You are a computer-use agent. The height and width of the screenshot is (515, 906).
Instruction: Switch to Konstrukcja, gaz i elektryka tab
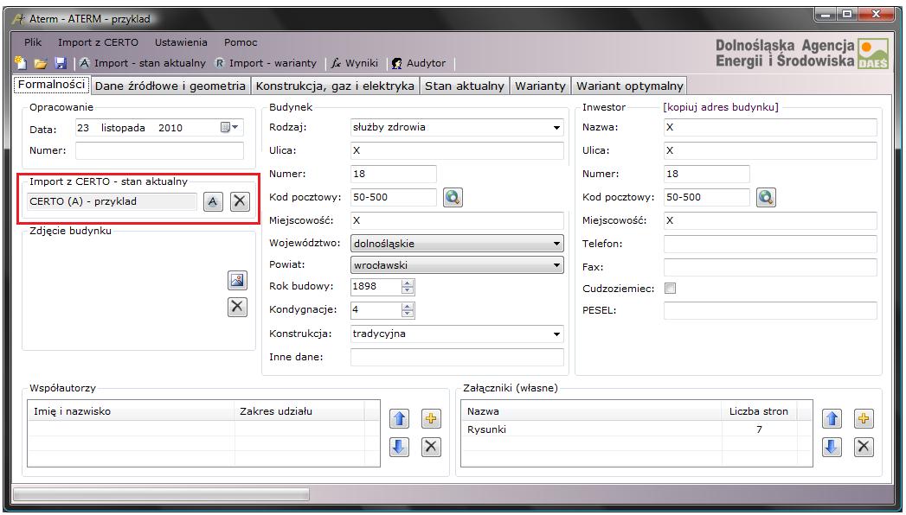coord(335,86)
